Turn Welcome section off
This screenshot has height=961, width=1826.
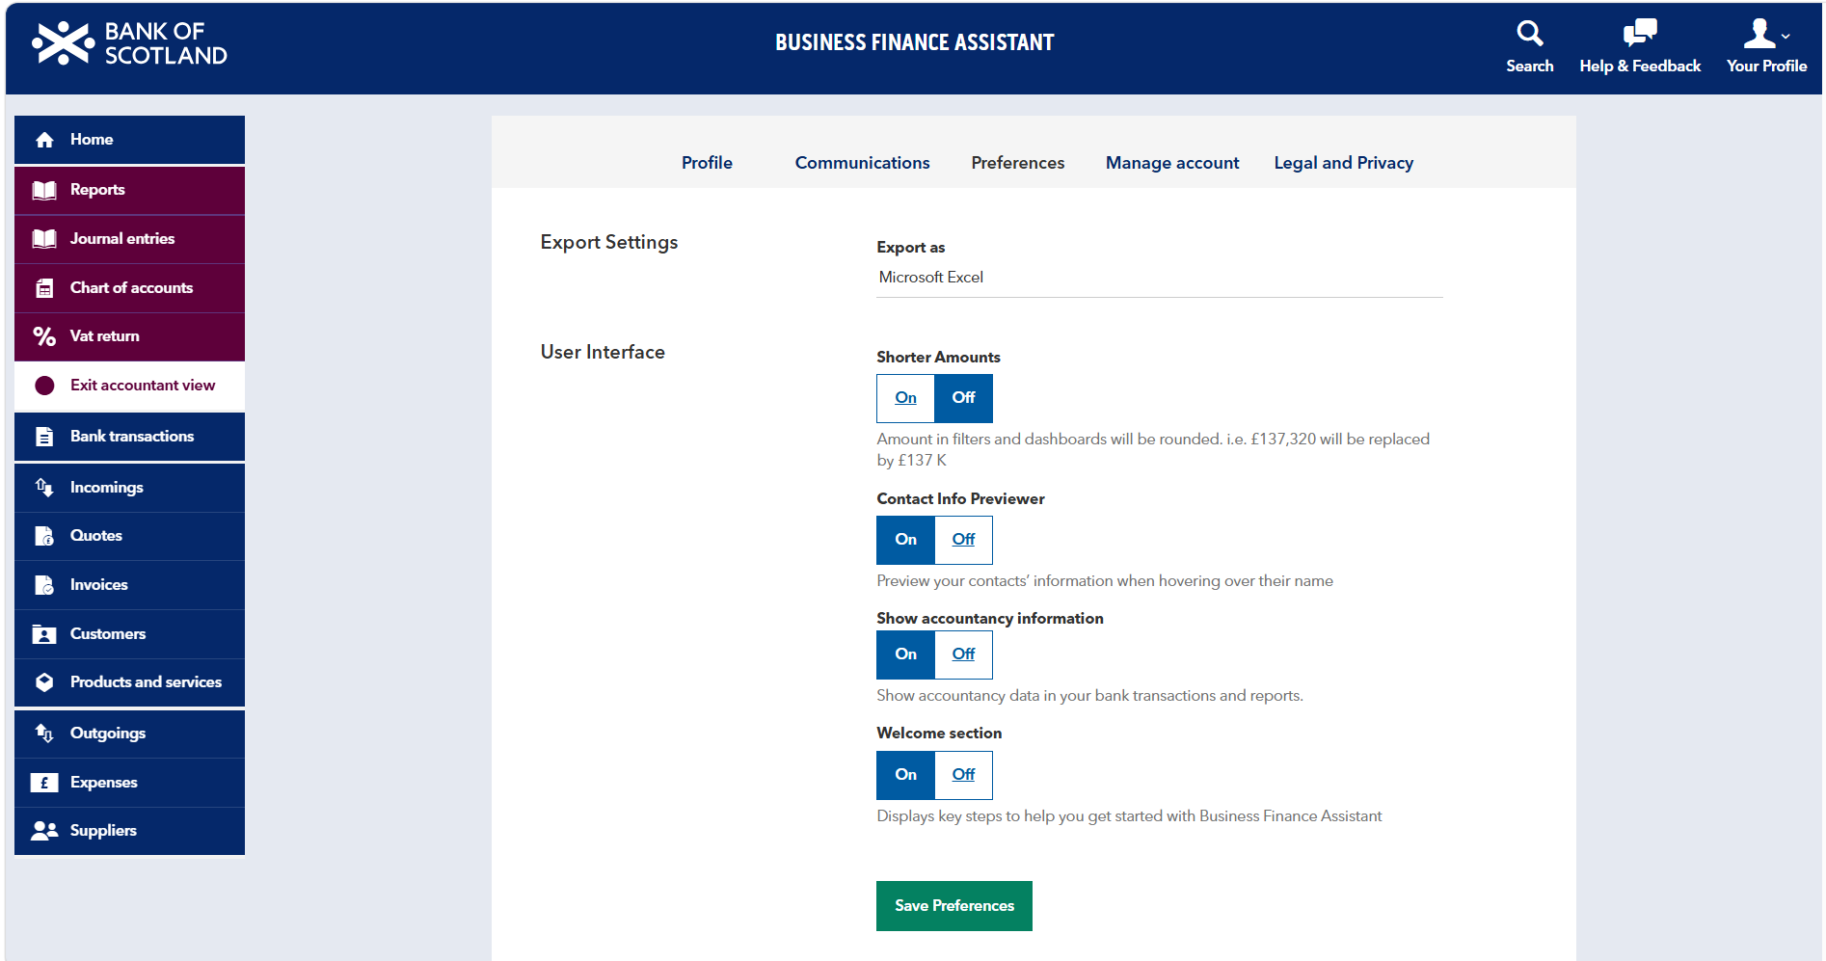tap(964, 775)
